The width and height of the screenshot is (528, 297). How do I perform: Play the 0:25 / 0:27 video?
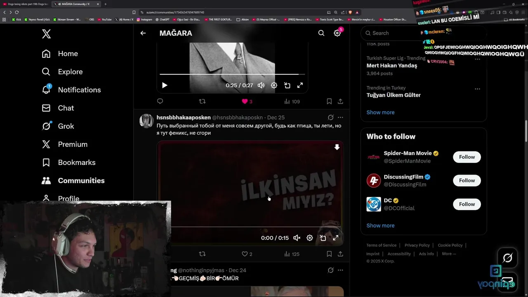tap(165, 85)
